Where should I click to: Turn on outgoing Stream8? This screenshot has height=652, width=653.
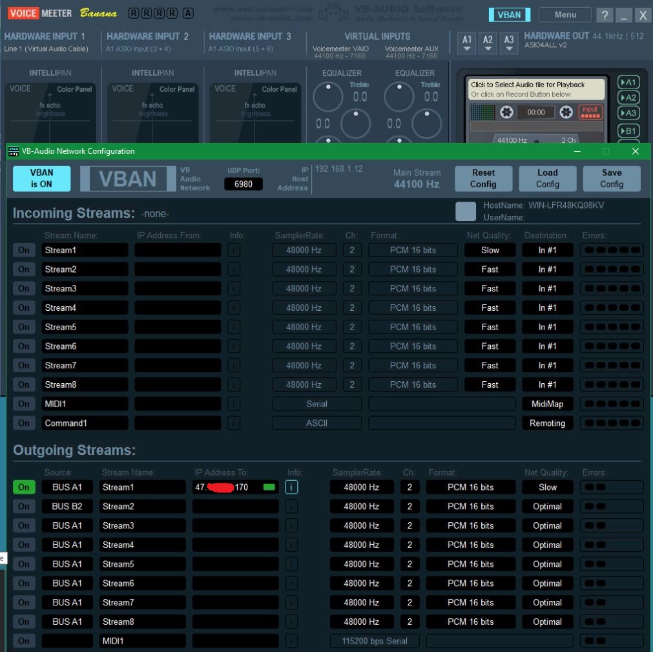tap(24, 622)
